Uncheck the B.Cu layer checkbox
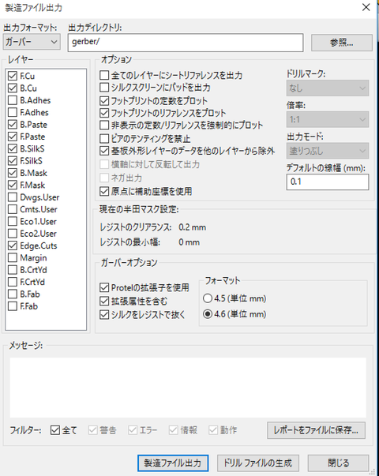The image size is (379, 476). 13,88
